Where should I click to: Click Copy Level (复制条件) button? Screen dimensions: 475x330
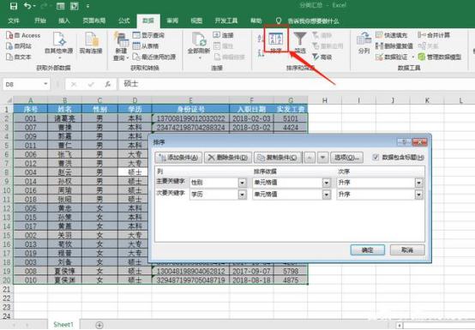pos(278,158)
